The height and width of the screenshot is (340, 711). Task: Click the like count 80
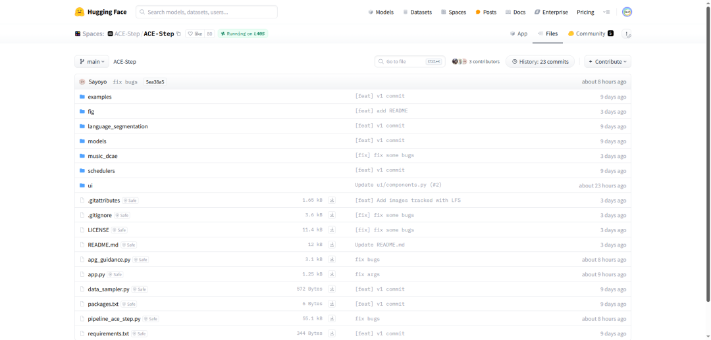[x=209, y=34]
